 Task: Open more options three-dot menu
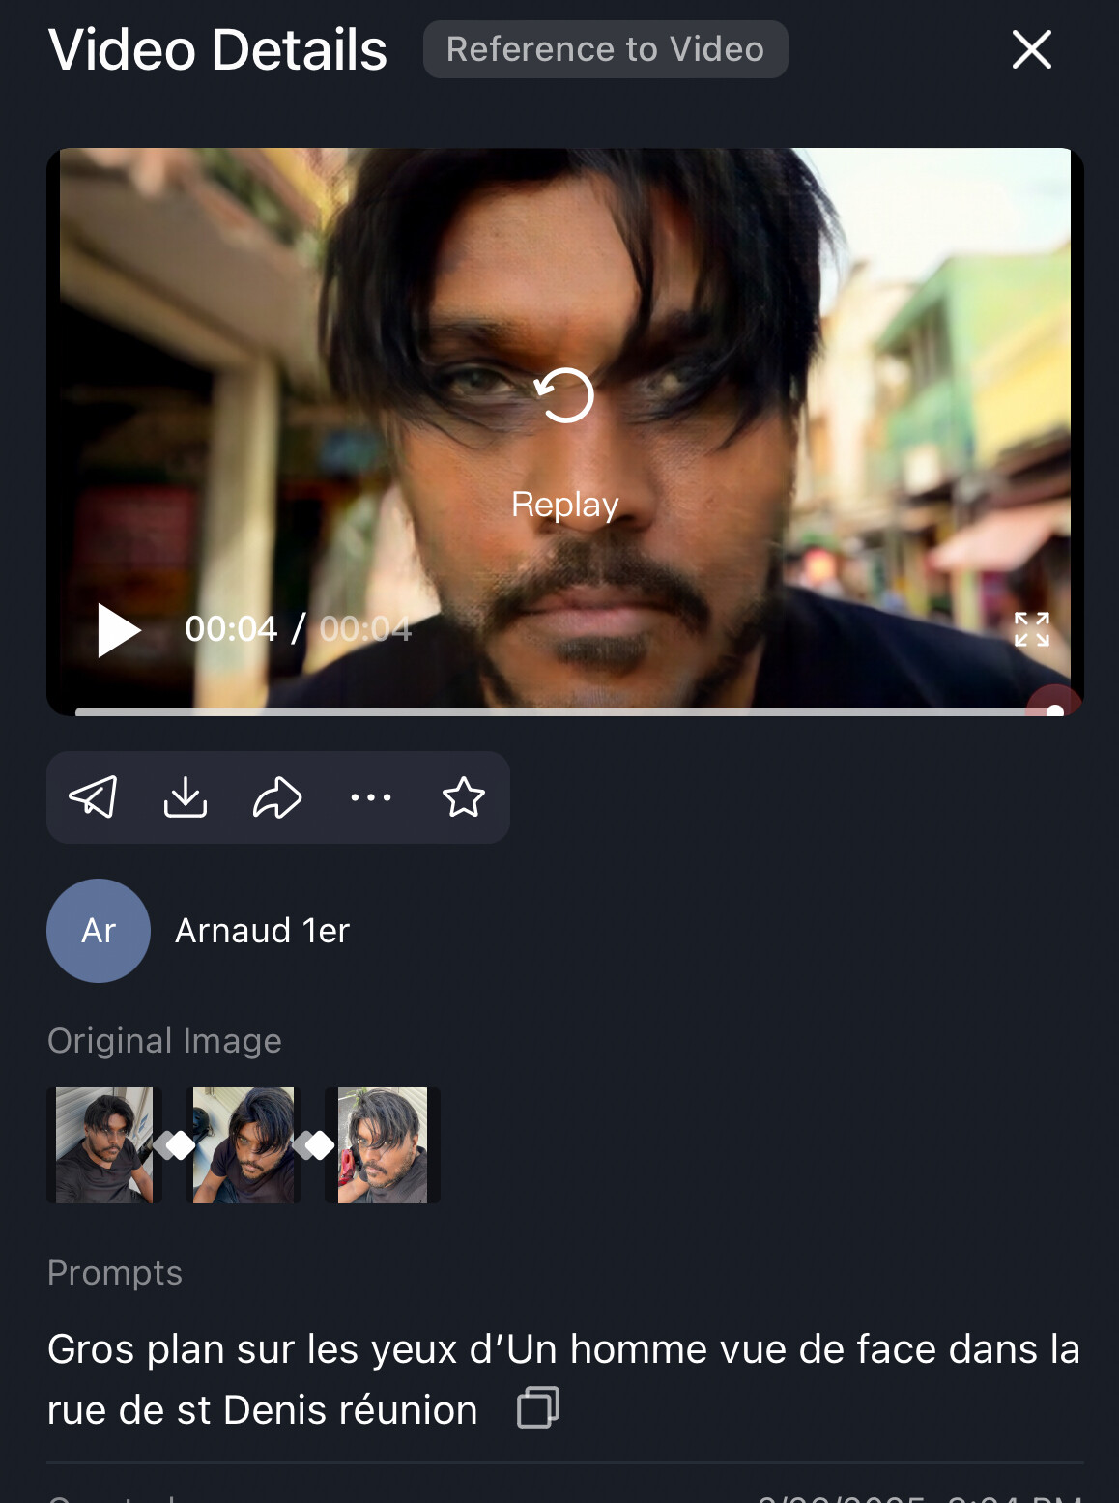[x=371, y=797]
